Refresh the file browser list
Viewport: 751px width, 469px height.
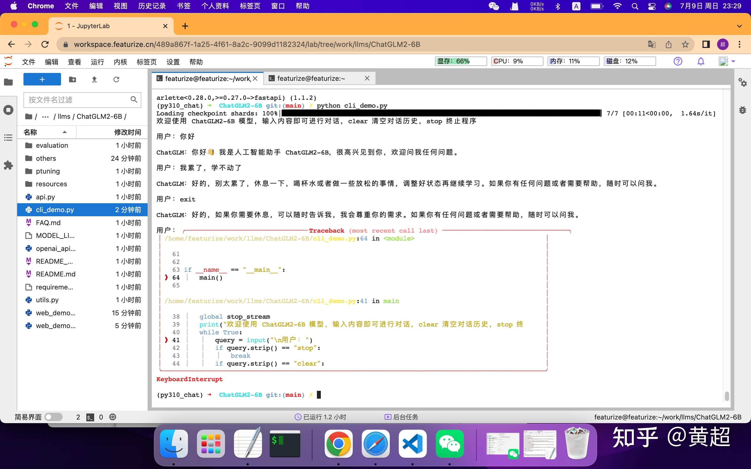click(x=116, y=80)
